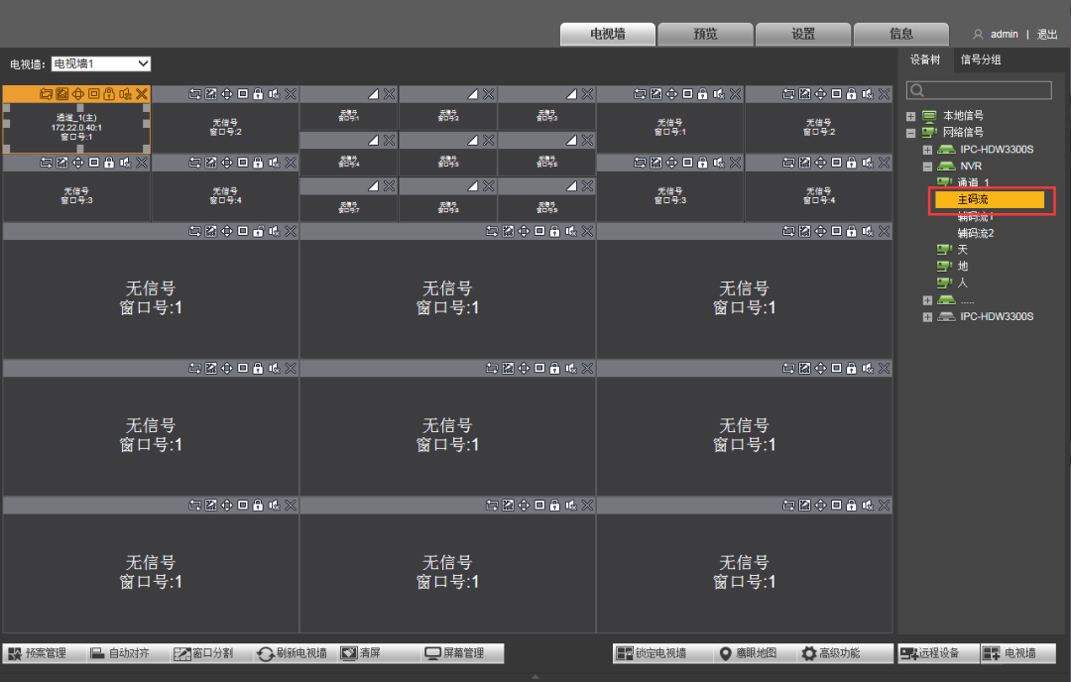
Task: Open the 电视墙1 dropdown selector
Action: click(x=101, y=63)
